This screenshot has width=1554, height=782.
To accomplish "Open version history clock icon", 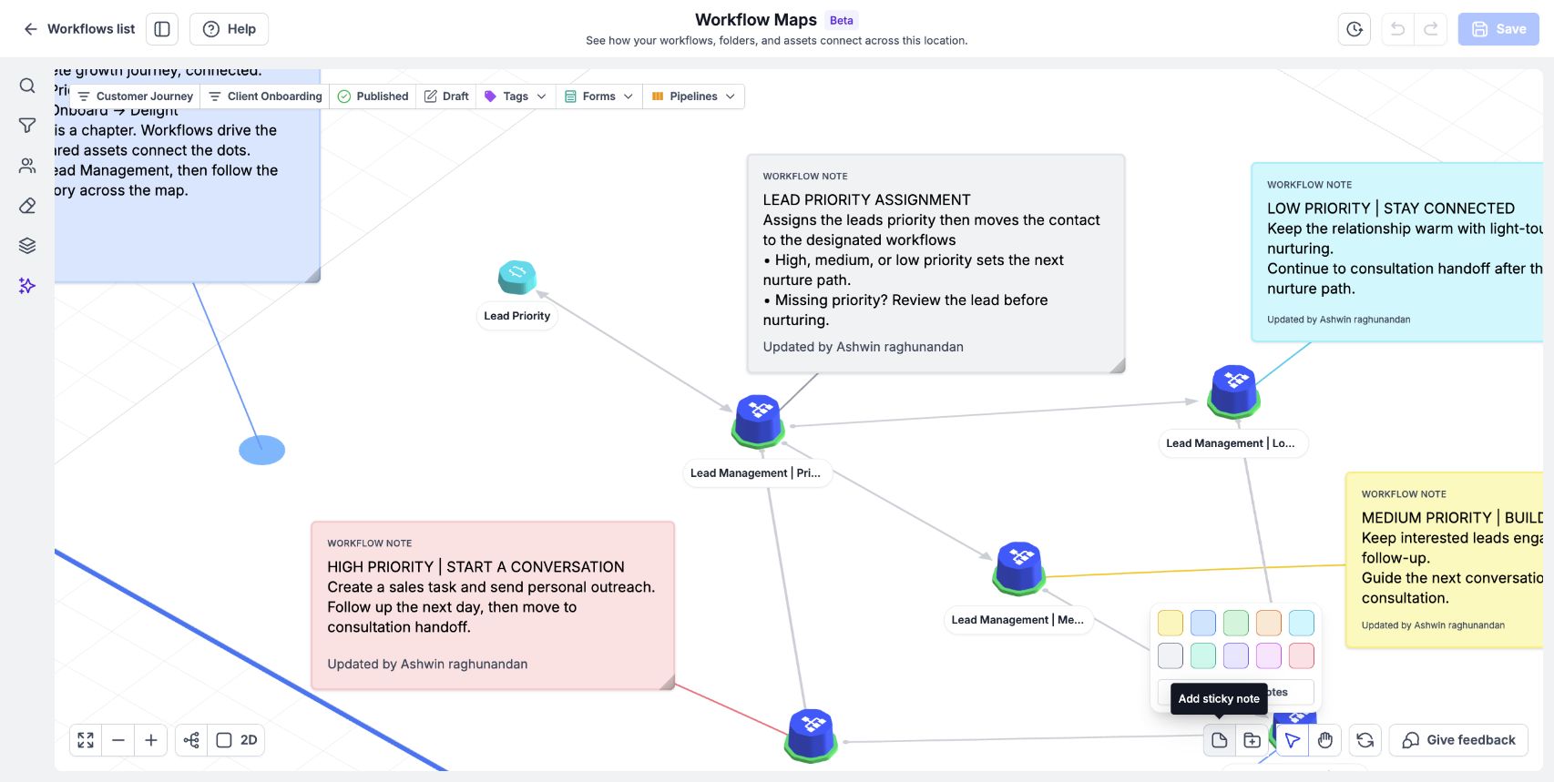I will tap(1355, 29).
